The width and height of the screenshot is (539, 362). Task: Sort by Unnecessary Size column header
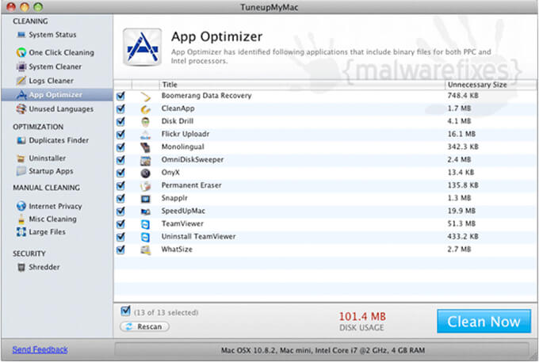click(491, 85)
